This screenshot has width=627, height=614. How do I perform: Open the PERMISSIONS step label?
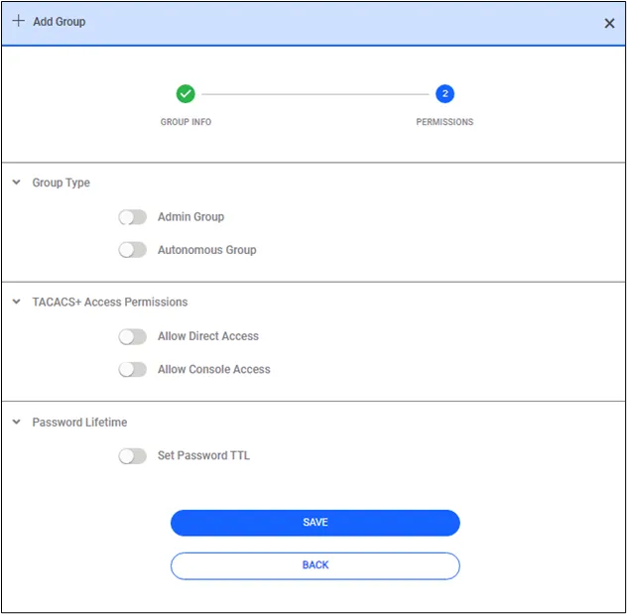(x=444, y=122)
